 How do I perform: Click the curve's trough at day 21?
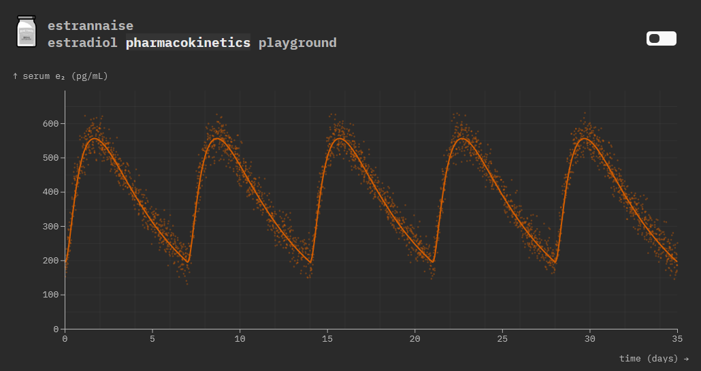[x=433, y=262]
